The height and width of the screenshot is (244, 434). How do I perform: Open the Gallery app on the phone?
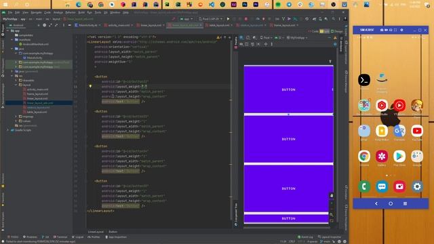382,157
